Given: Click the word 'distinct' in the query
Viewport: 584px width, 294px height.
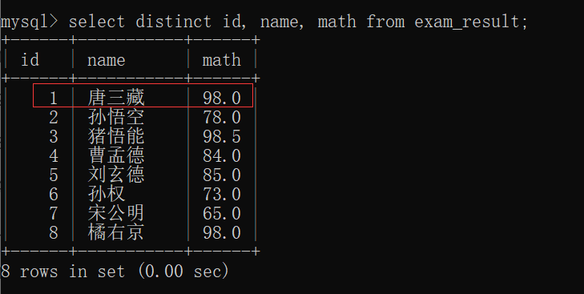Looking at the screenshot, I should (x=174, y=21).
